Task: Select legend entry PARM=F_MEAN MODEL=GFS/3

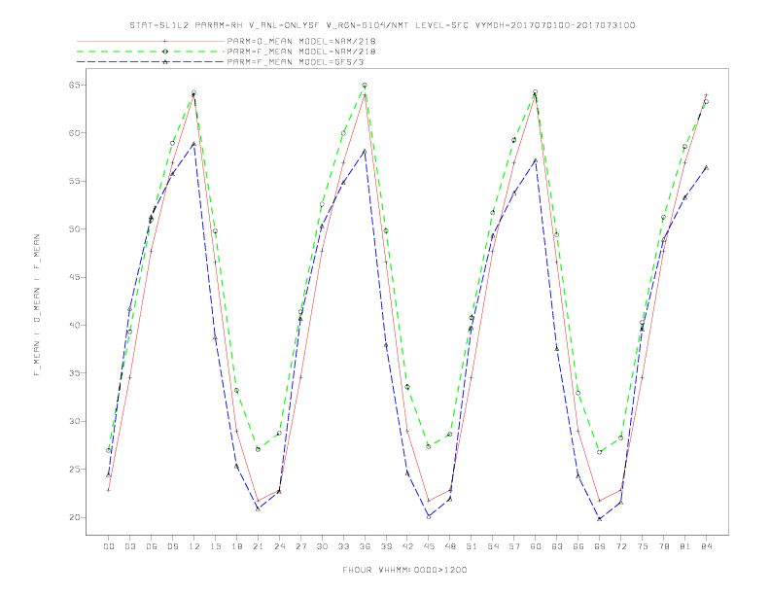Action: pos(296,62)
